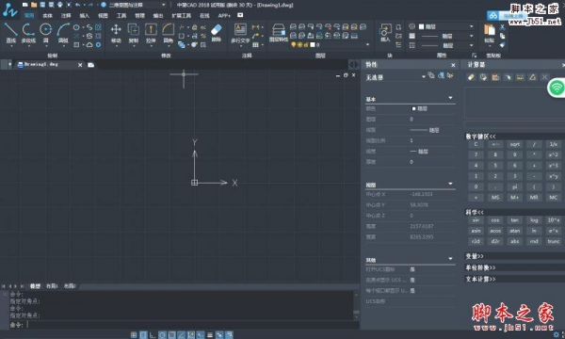
Task: Open Layer Properties (图层特性) manager
Action: pyautogui.click(x=278, y=32)
